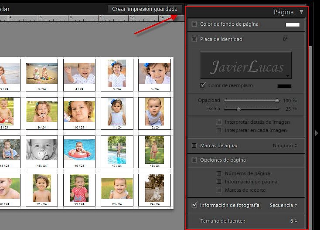
Task: Select photo thumbnail 23 / 24
Action: (117, 190)
